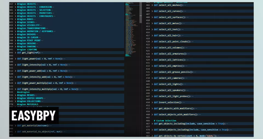Expand the VISIBILITY region fold arrow

pyautogui.click(x=15, y=25)
